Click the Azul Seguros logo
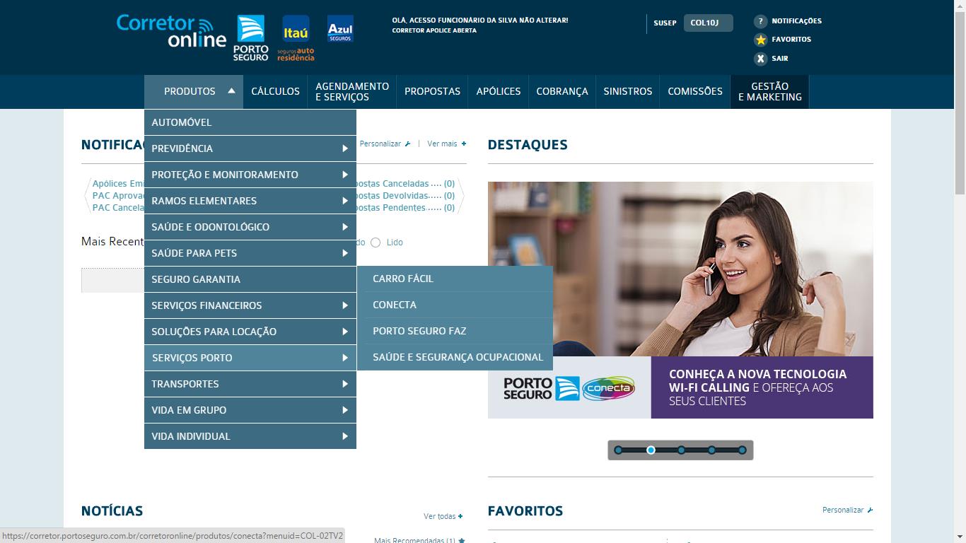 [x=340, y=29]
